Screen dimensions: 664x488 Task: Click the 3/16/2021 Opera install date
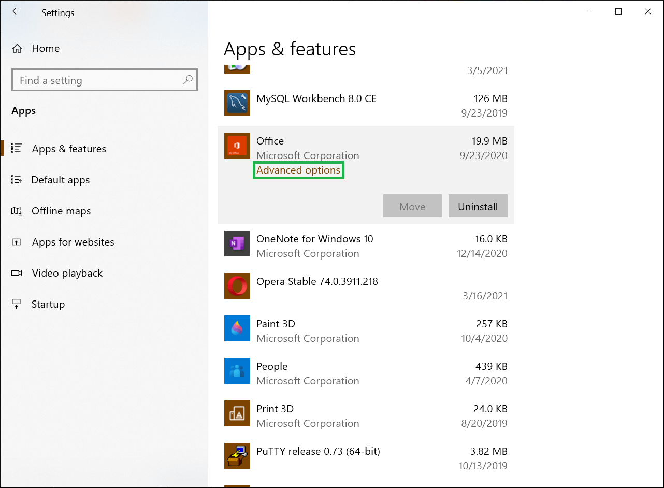pos(485,296)
